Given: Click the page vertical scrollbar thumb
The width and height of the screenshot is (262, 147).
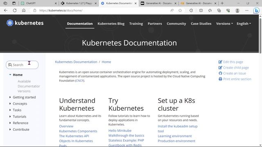Looking at the screenshot, I should click(260, 36).
